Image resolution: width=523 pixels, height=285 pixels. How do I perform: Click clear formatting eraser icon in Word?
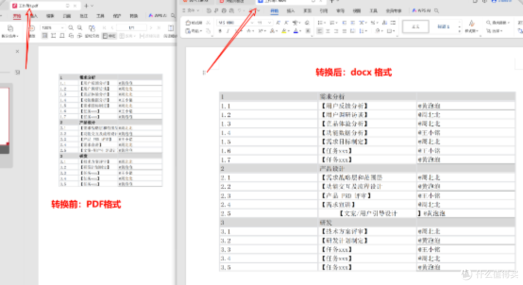pos(307,23)
